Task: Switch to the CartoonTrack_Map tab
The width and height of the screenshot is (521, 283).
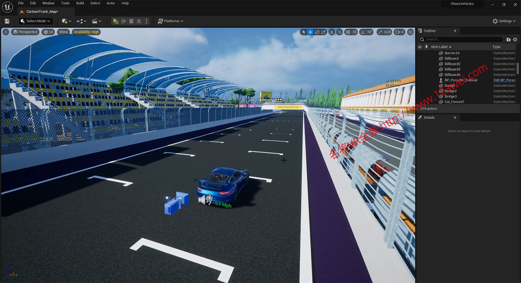Action: point(42,12)
